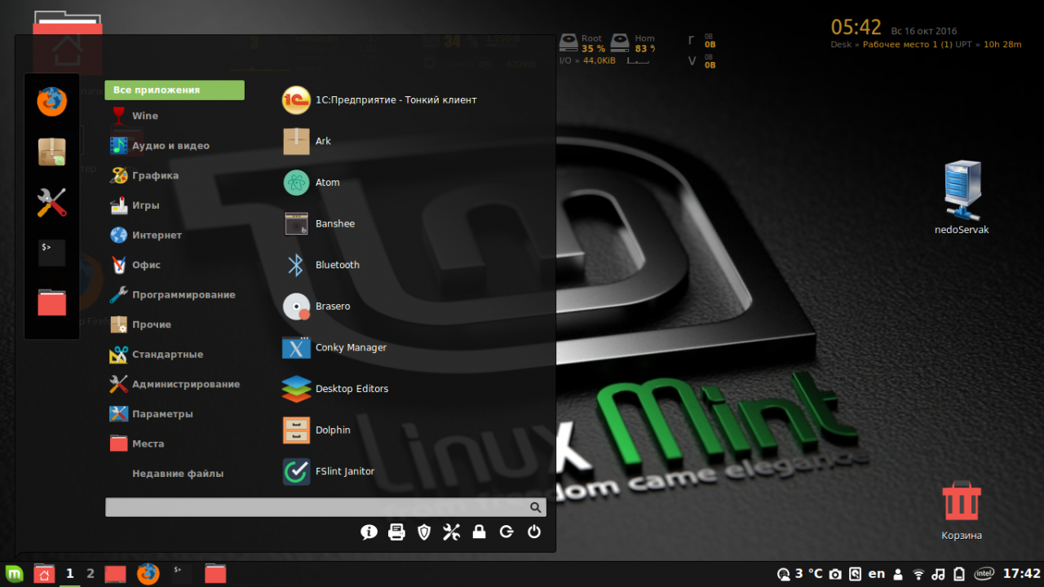Select the Программирование category
This screenshot has width=1044, height=587.
point(175,294)
